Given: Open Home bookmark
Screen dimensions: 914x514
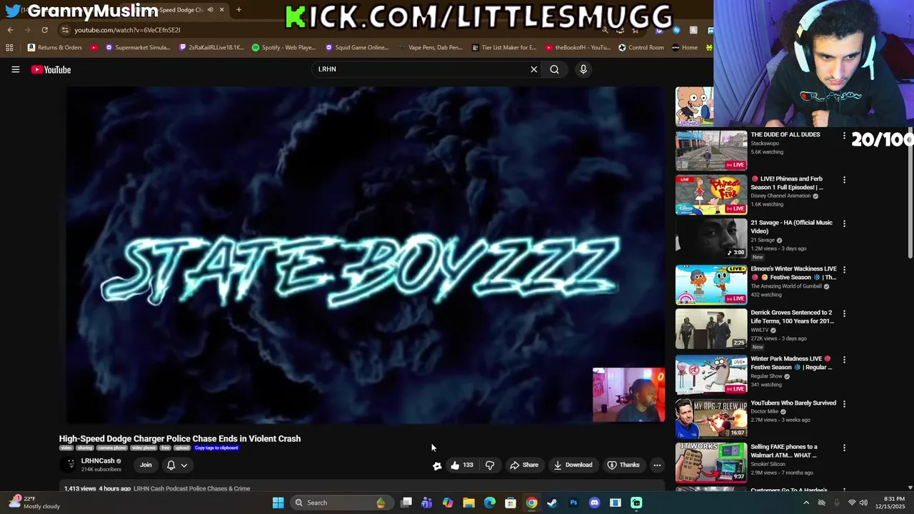Looking at the screenshot, I should click(x=685, y=48).
